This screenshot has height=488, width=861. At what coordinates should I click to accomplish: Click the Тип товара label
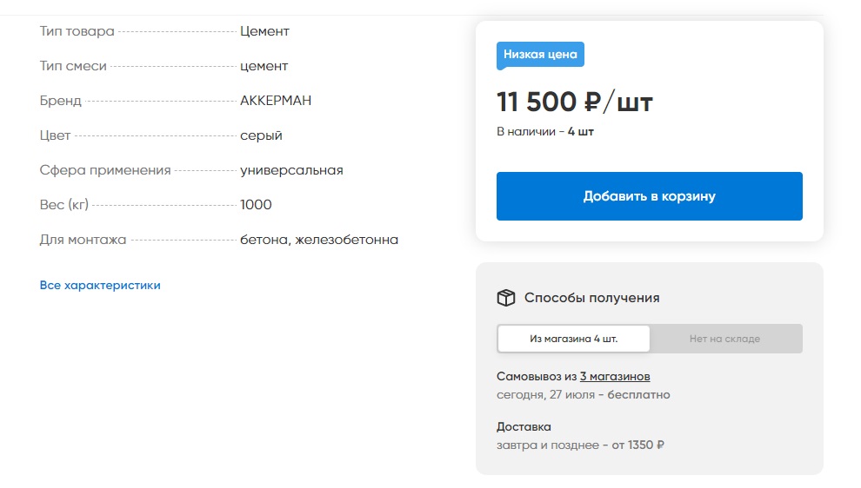pyautogui.click(x=77, y=31)
